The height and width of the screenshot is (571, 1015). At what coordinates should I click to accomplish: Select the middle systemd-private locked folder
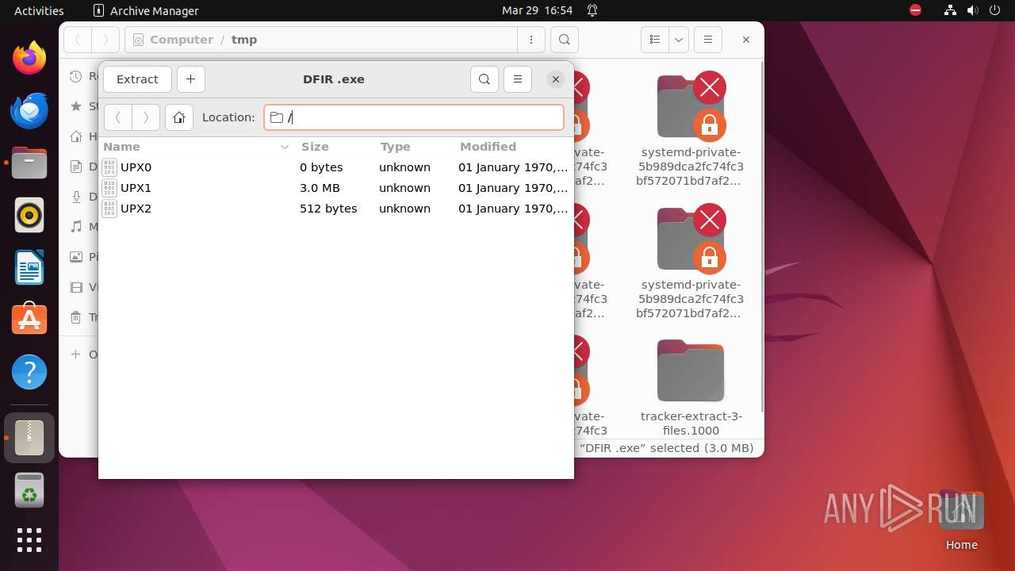tap(691, 263)
